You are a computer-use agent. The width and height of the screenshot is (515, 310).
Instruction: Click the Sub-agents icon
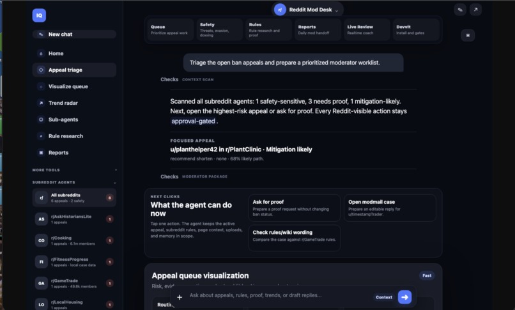(41, 120)
